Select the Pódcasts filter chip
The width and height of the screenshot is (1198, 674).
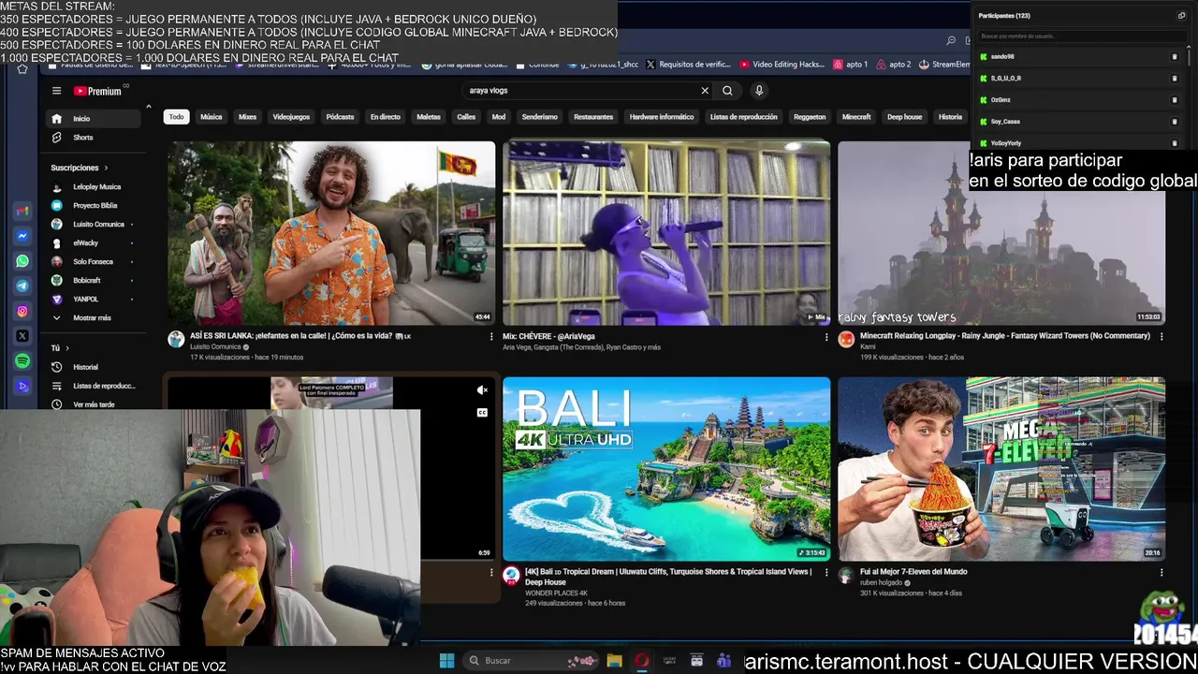pos(340,117)
